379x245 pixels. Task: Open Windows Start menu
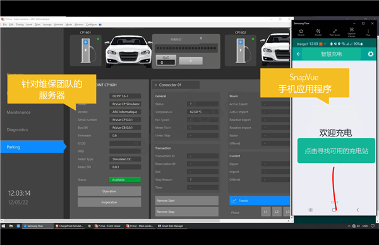(3, 226)
